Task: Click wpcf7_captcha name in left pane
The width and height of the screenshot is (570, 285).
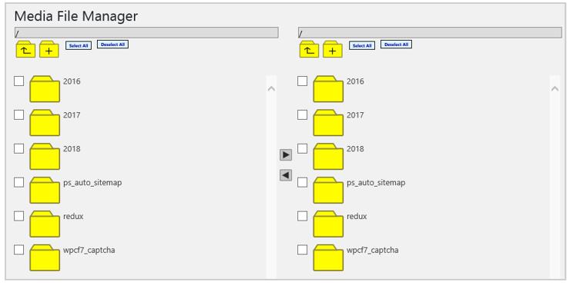Action: [x=89, y=250]
